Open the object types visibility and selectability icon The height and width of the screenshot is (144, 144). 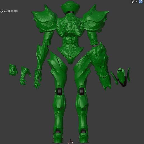click(133, 1)
